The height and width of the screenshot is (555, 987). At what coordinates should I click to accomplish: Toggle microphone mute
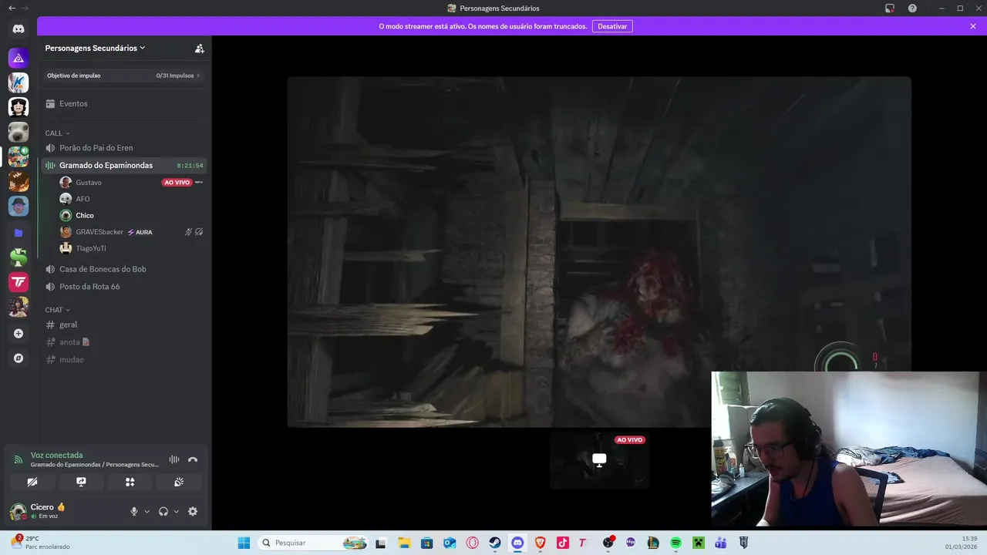pos(134,511)
